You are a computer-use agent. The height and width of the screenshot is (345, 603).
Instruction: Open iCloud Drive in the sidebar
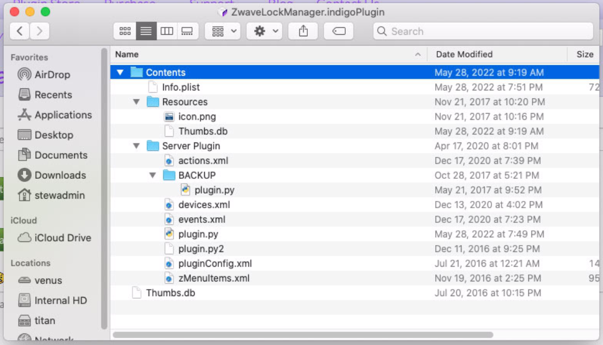[55, 238]
